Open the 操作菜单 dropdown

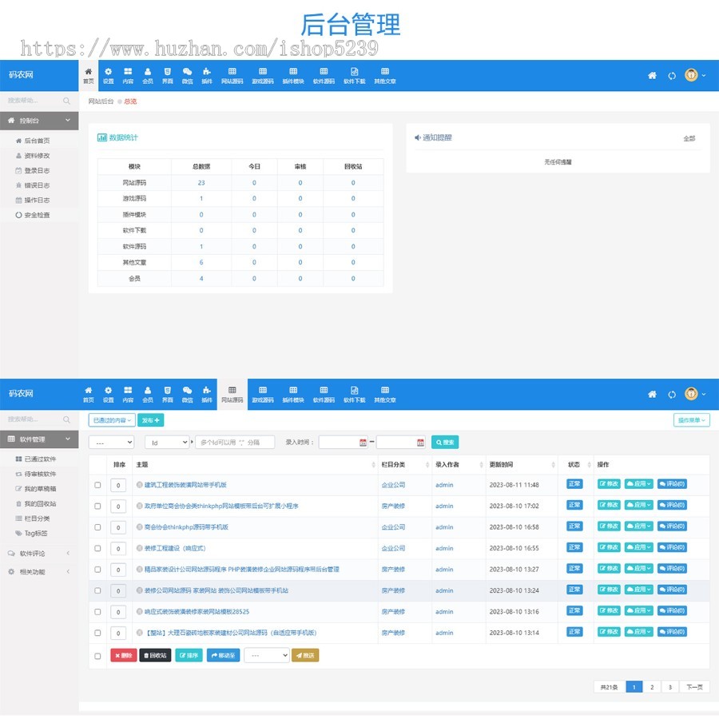click(x=692, y=420)
